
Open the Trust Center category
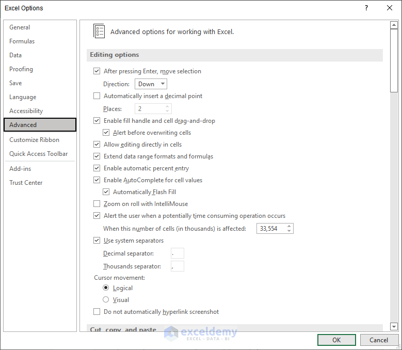click(x=26, y=183)
